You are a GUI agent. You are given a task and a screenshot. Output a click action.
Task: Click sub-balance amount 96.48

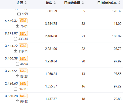click(x=24, y=102)
